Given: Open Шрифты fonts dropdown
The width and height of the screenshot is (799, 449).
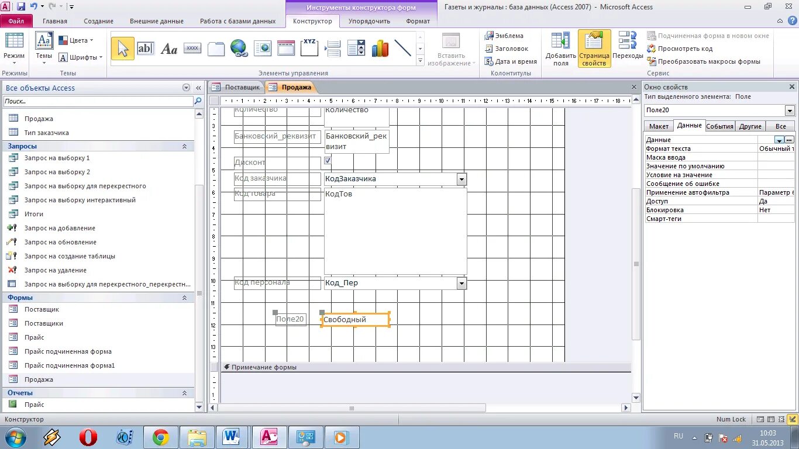Looking at the screenshot, I should tap(81, 57).
